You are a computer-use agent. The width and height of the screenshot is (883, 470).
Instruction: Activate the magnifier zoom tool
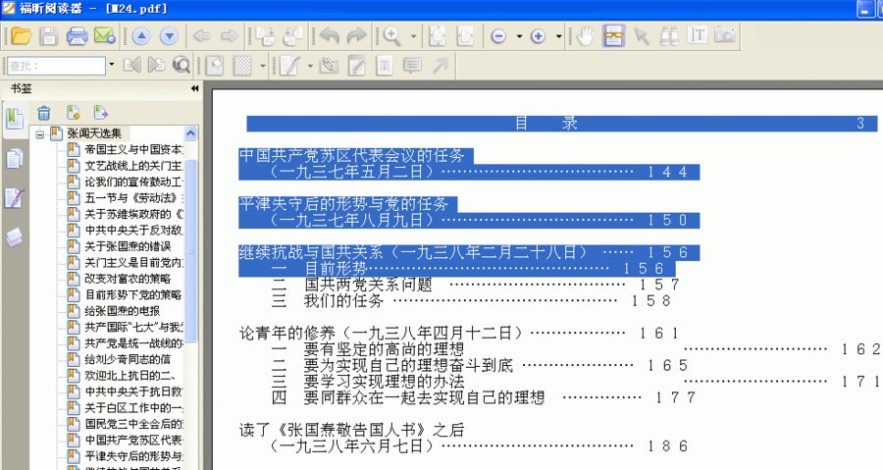point(391,36)
